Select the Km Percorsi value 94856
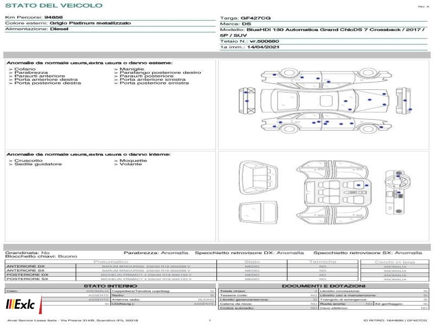 [53, 17]
